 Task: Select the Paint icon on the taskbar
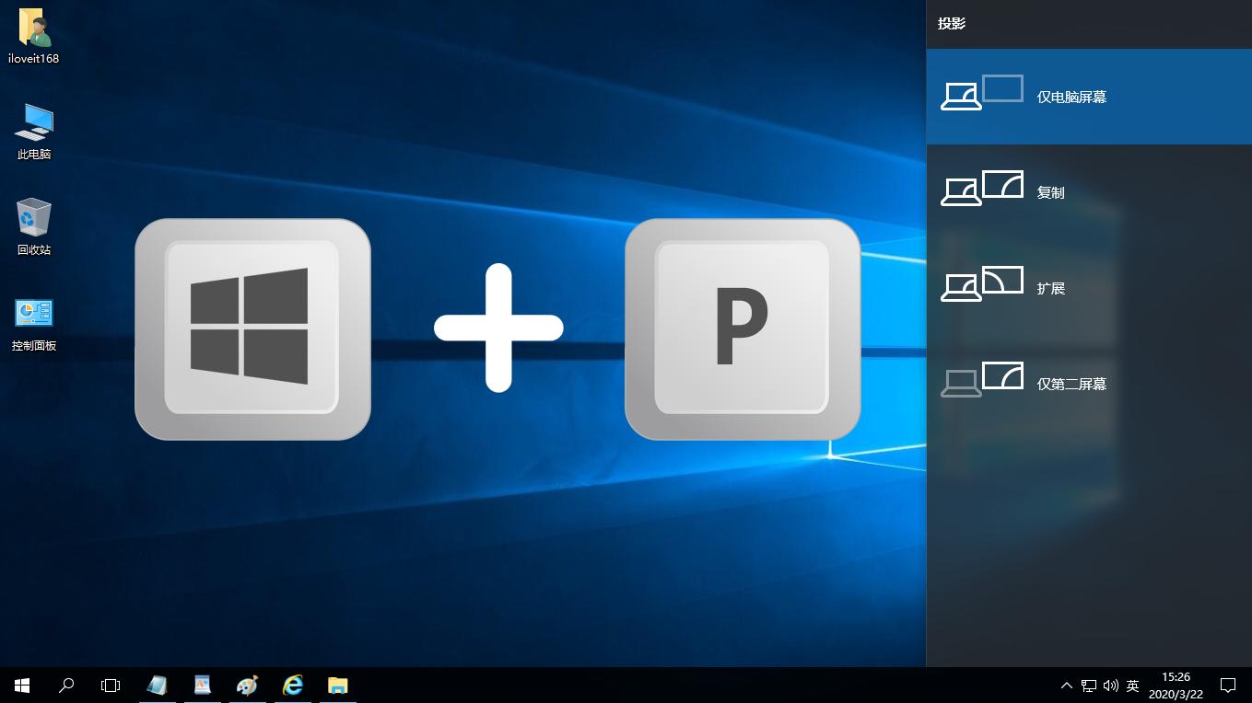pyautogui.click(x=246, y=685)
